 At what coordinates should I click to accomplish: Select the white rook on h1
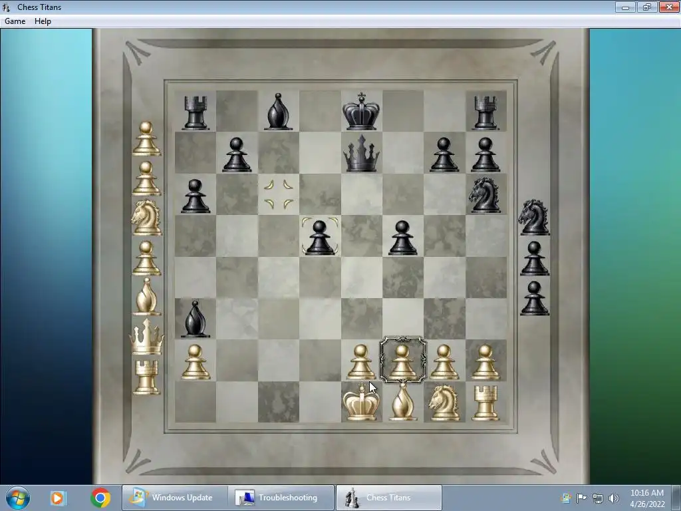485,403
